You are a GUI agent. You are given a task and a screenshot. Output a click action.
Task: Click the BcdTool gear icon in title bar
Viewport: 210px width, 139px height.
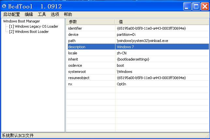[4, 6]
